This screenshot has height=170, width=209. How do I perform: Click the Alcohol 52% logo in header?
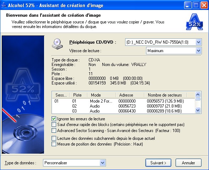(194, 22)
